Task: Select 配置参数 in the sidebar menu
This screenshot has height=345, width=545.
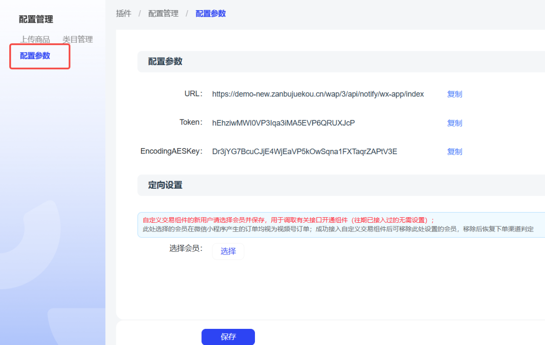Action: click(x=35, y=56)
